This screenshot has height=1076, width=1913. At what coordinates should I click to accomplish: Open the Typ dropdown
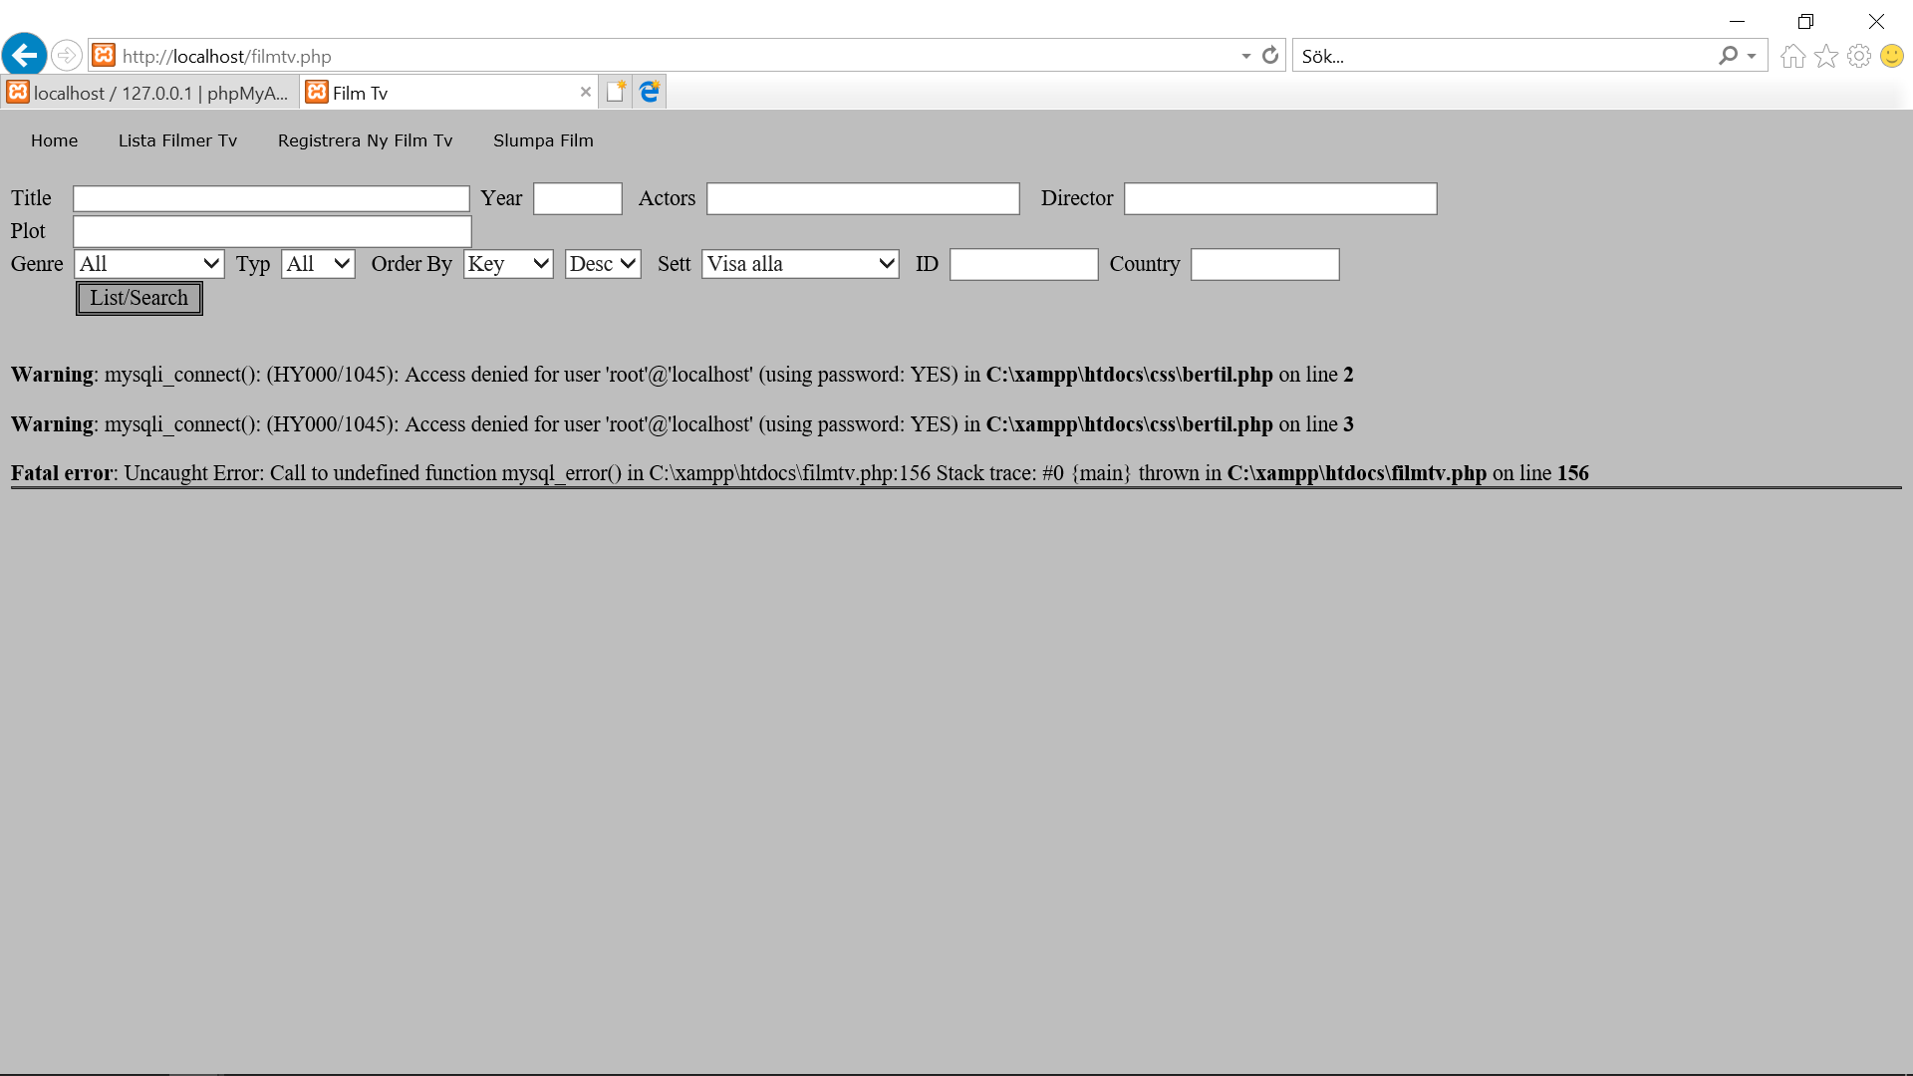tap(318, 264)
